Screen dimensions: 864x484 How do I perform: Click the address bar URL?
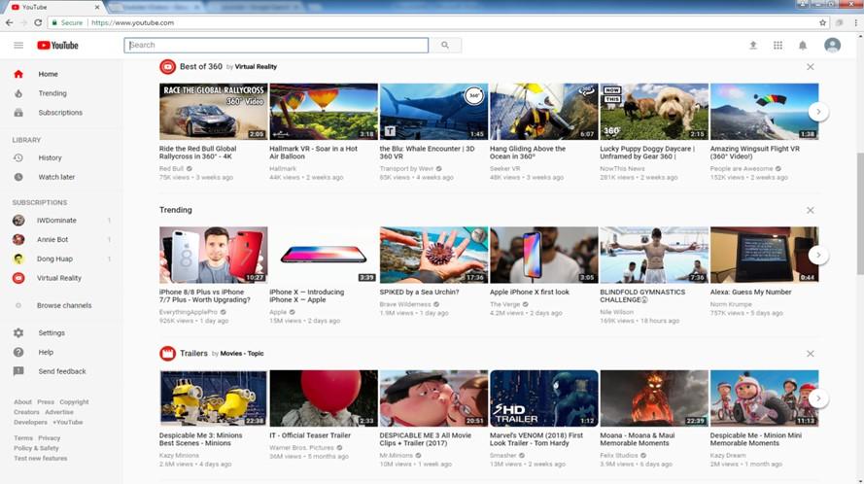click(132, 22)
